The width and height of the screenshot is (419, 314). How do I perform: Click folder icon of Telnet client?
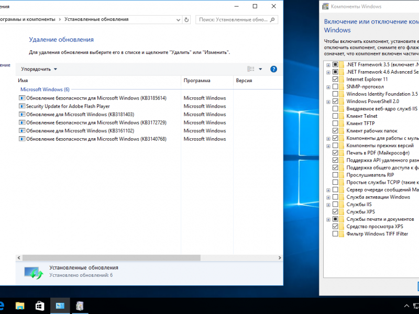341,116
